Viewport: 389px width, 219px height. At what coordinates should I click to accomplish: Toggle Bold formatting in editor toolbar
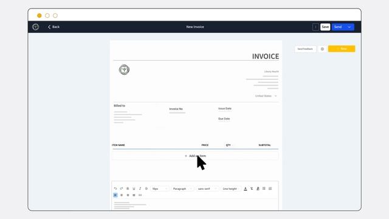[x=128, y=189]
